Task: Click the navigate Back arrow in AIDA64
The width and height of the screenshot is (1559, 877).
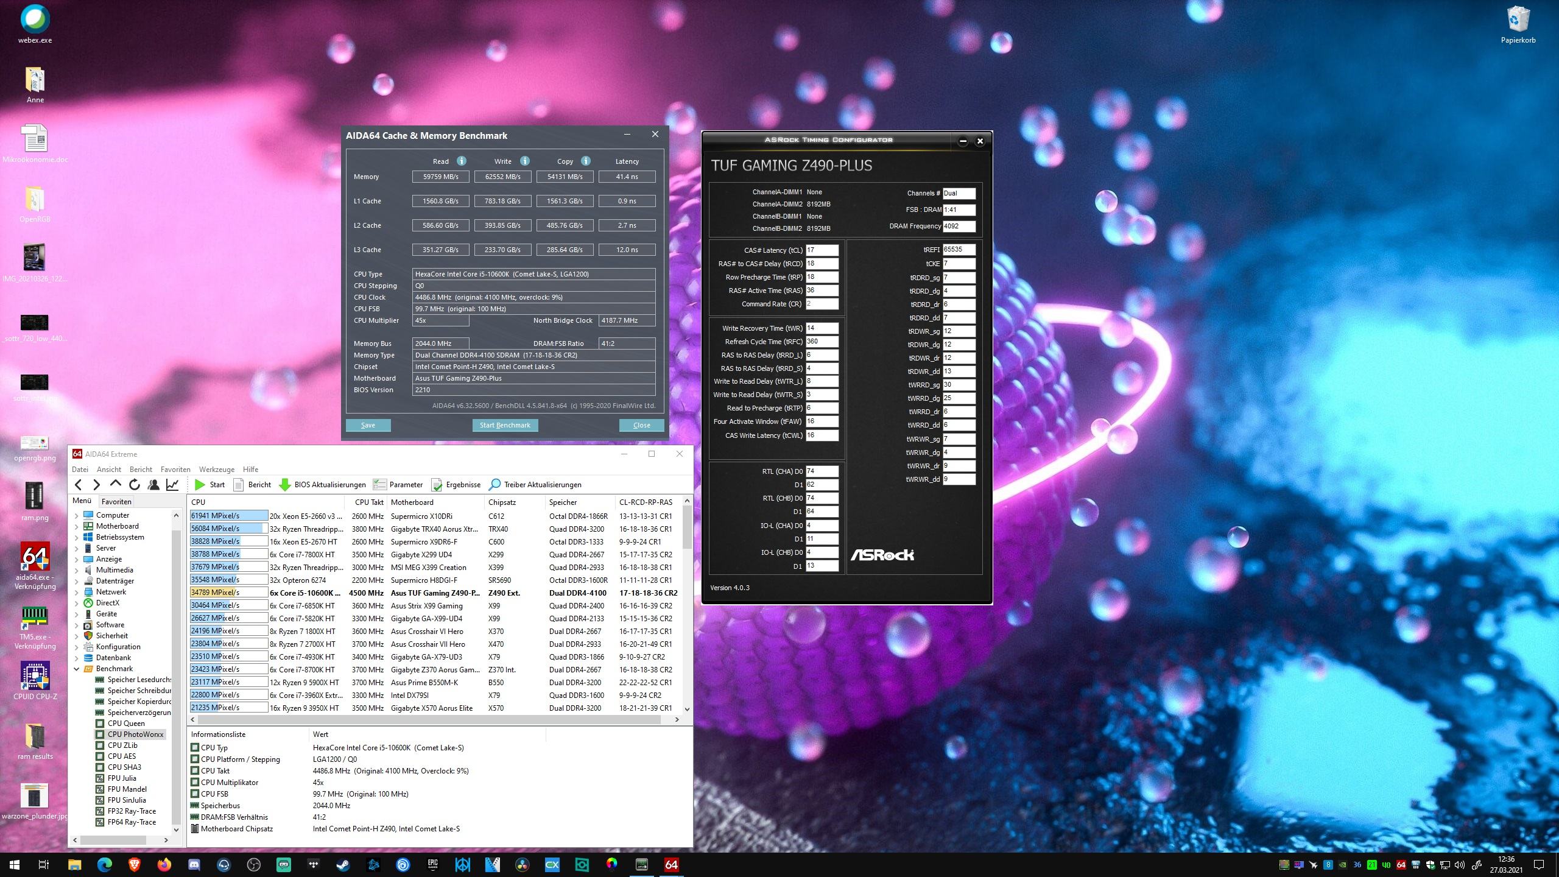Action: tap(79, 485)
